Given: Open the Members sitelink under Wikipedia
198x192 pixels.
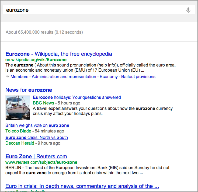Looking at the screenshot, I should click(19, 77).
